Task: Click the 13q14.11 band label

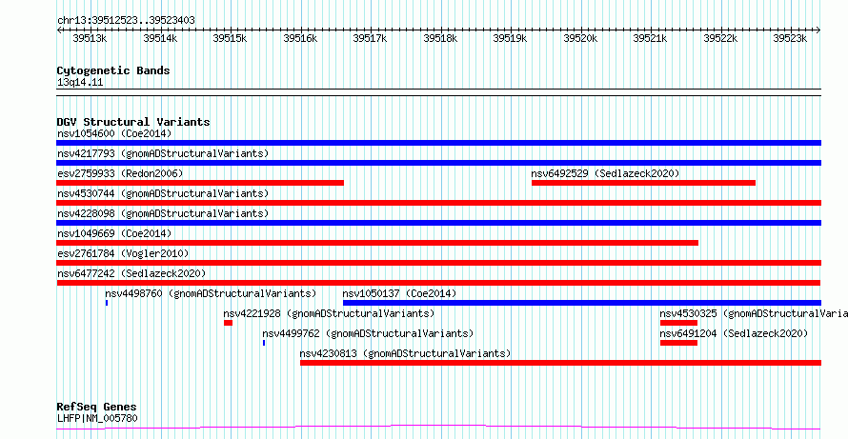Action: (80, 83)
